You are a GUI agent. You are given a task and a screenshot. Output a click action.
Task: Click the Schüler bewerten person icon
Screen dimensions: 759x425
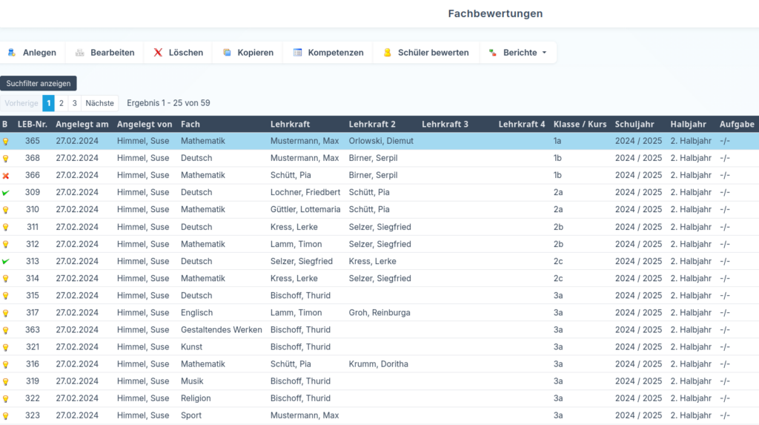click(387, 53)
